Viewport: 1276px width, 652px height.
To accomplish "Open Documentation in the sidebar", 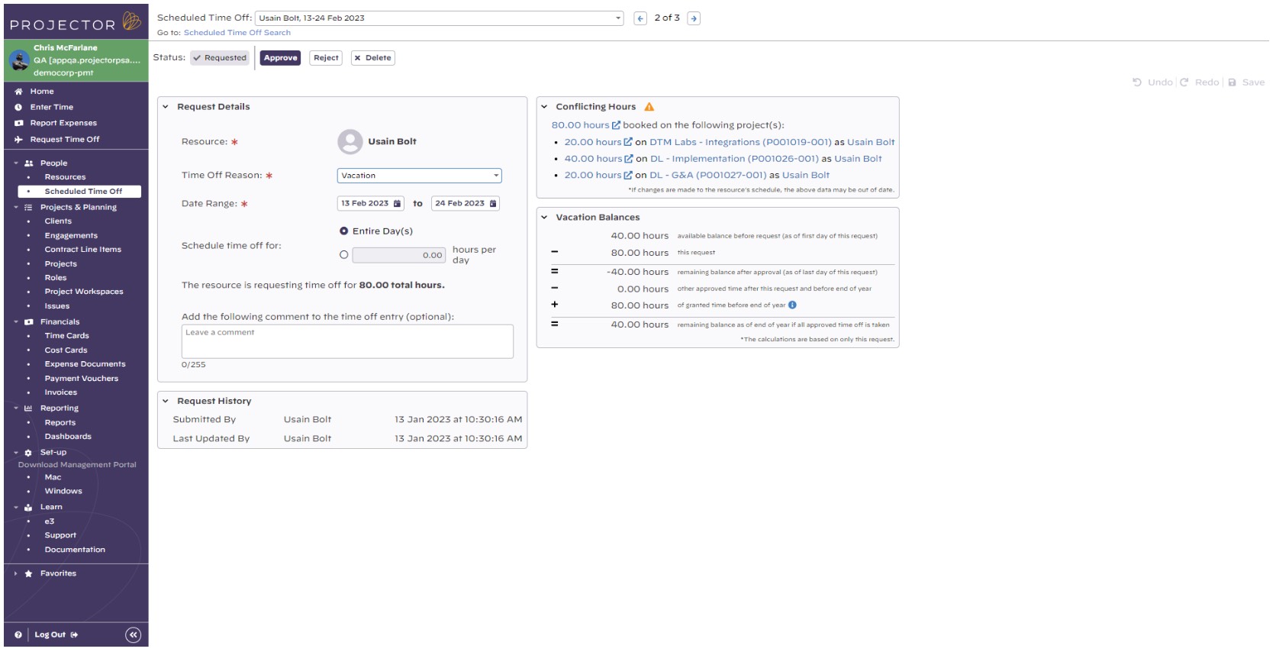I will point(75,550).
